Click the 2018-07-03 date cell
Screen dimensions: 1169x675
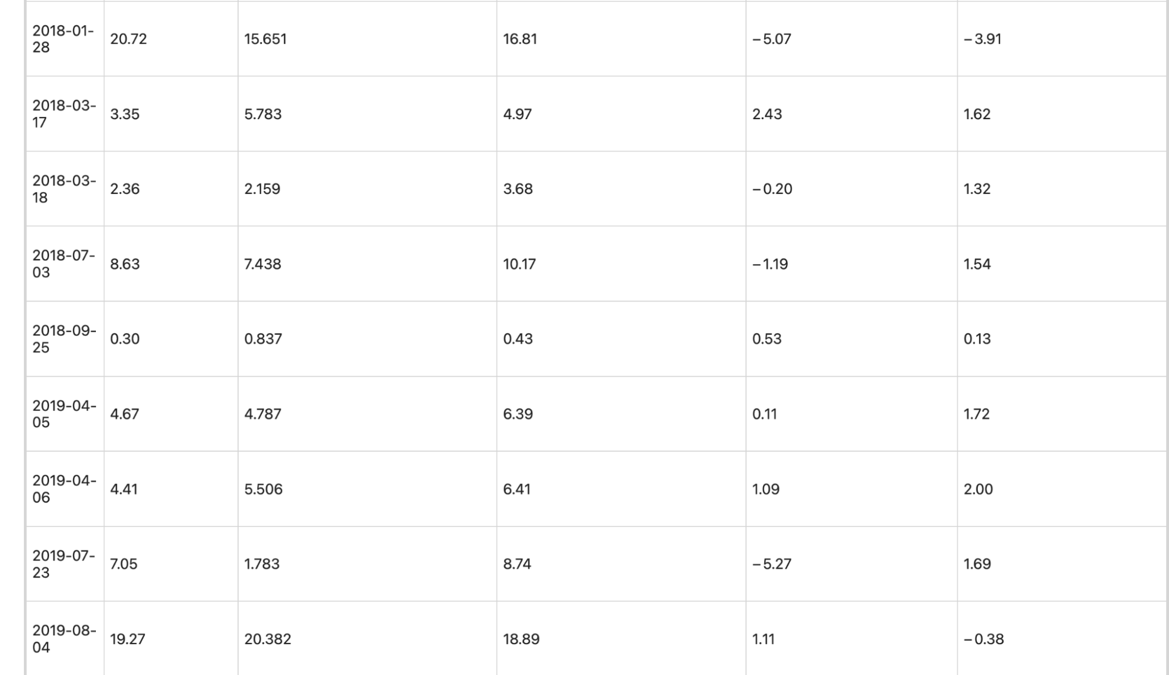pyautogui.click(x=65, y=264)
